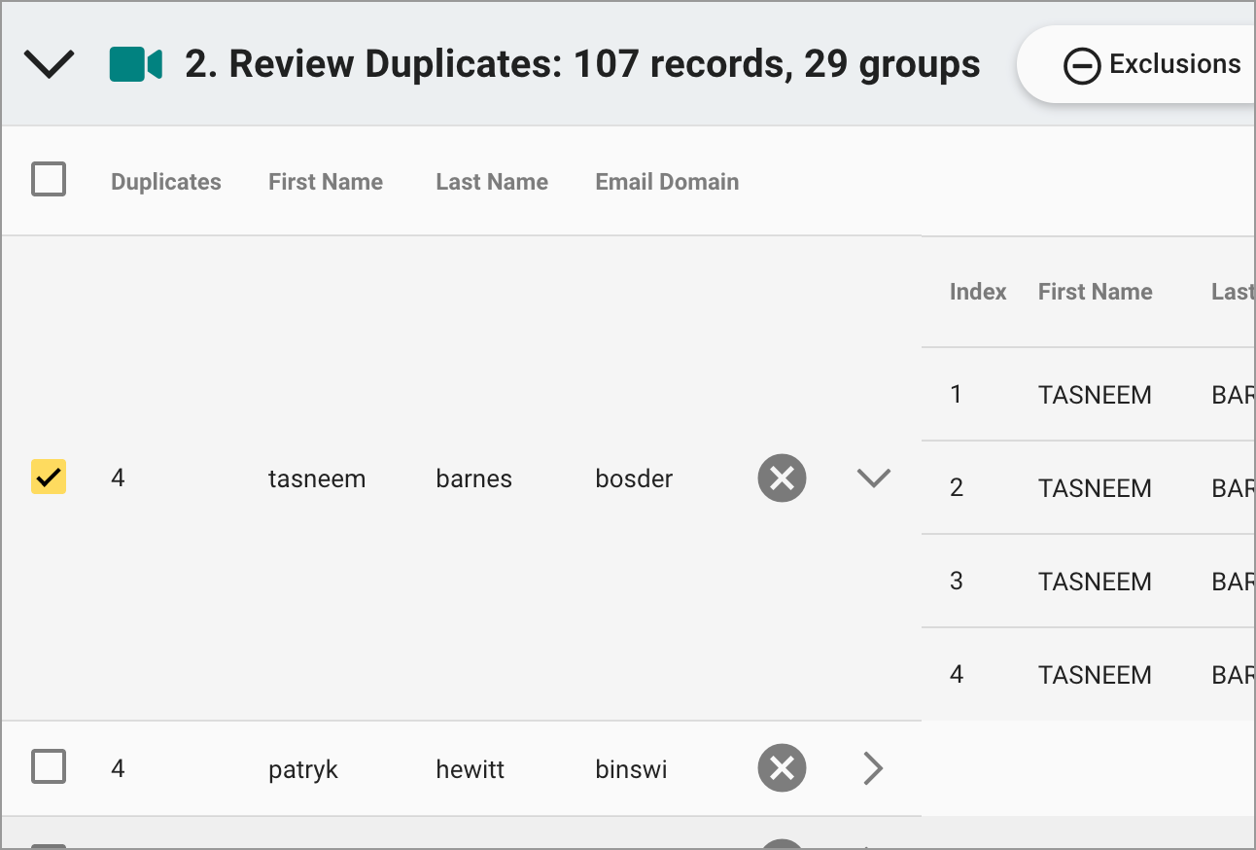Image resolution: width=1256 pixels, height=850 pixels.
Task: Sort by Last Name column header
Action: (492, 182)
